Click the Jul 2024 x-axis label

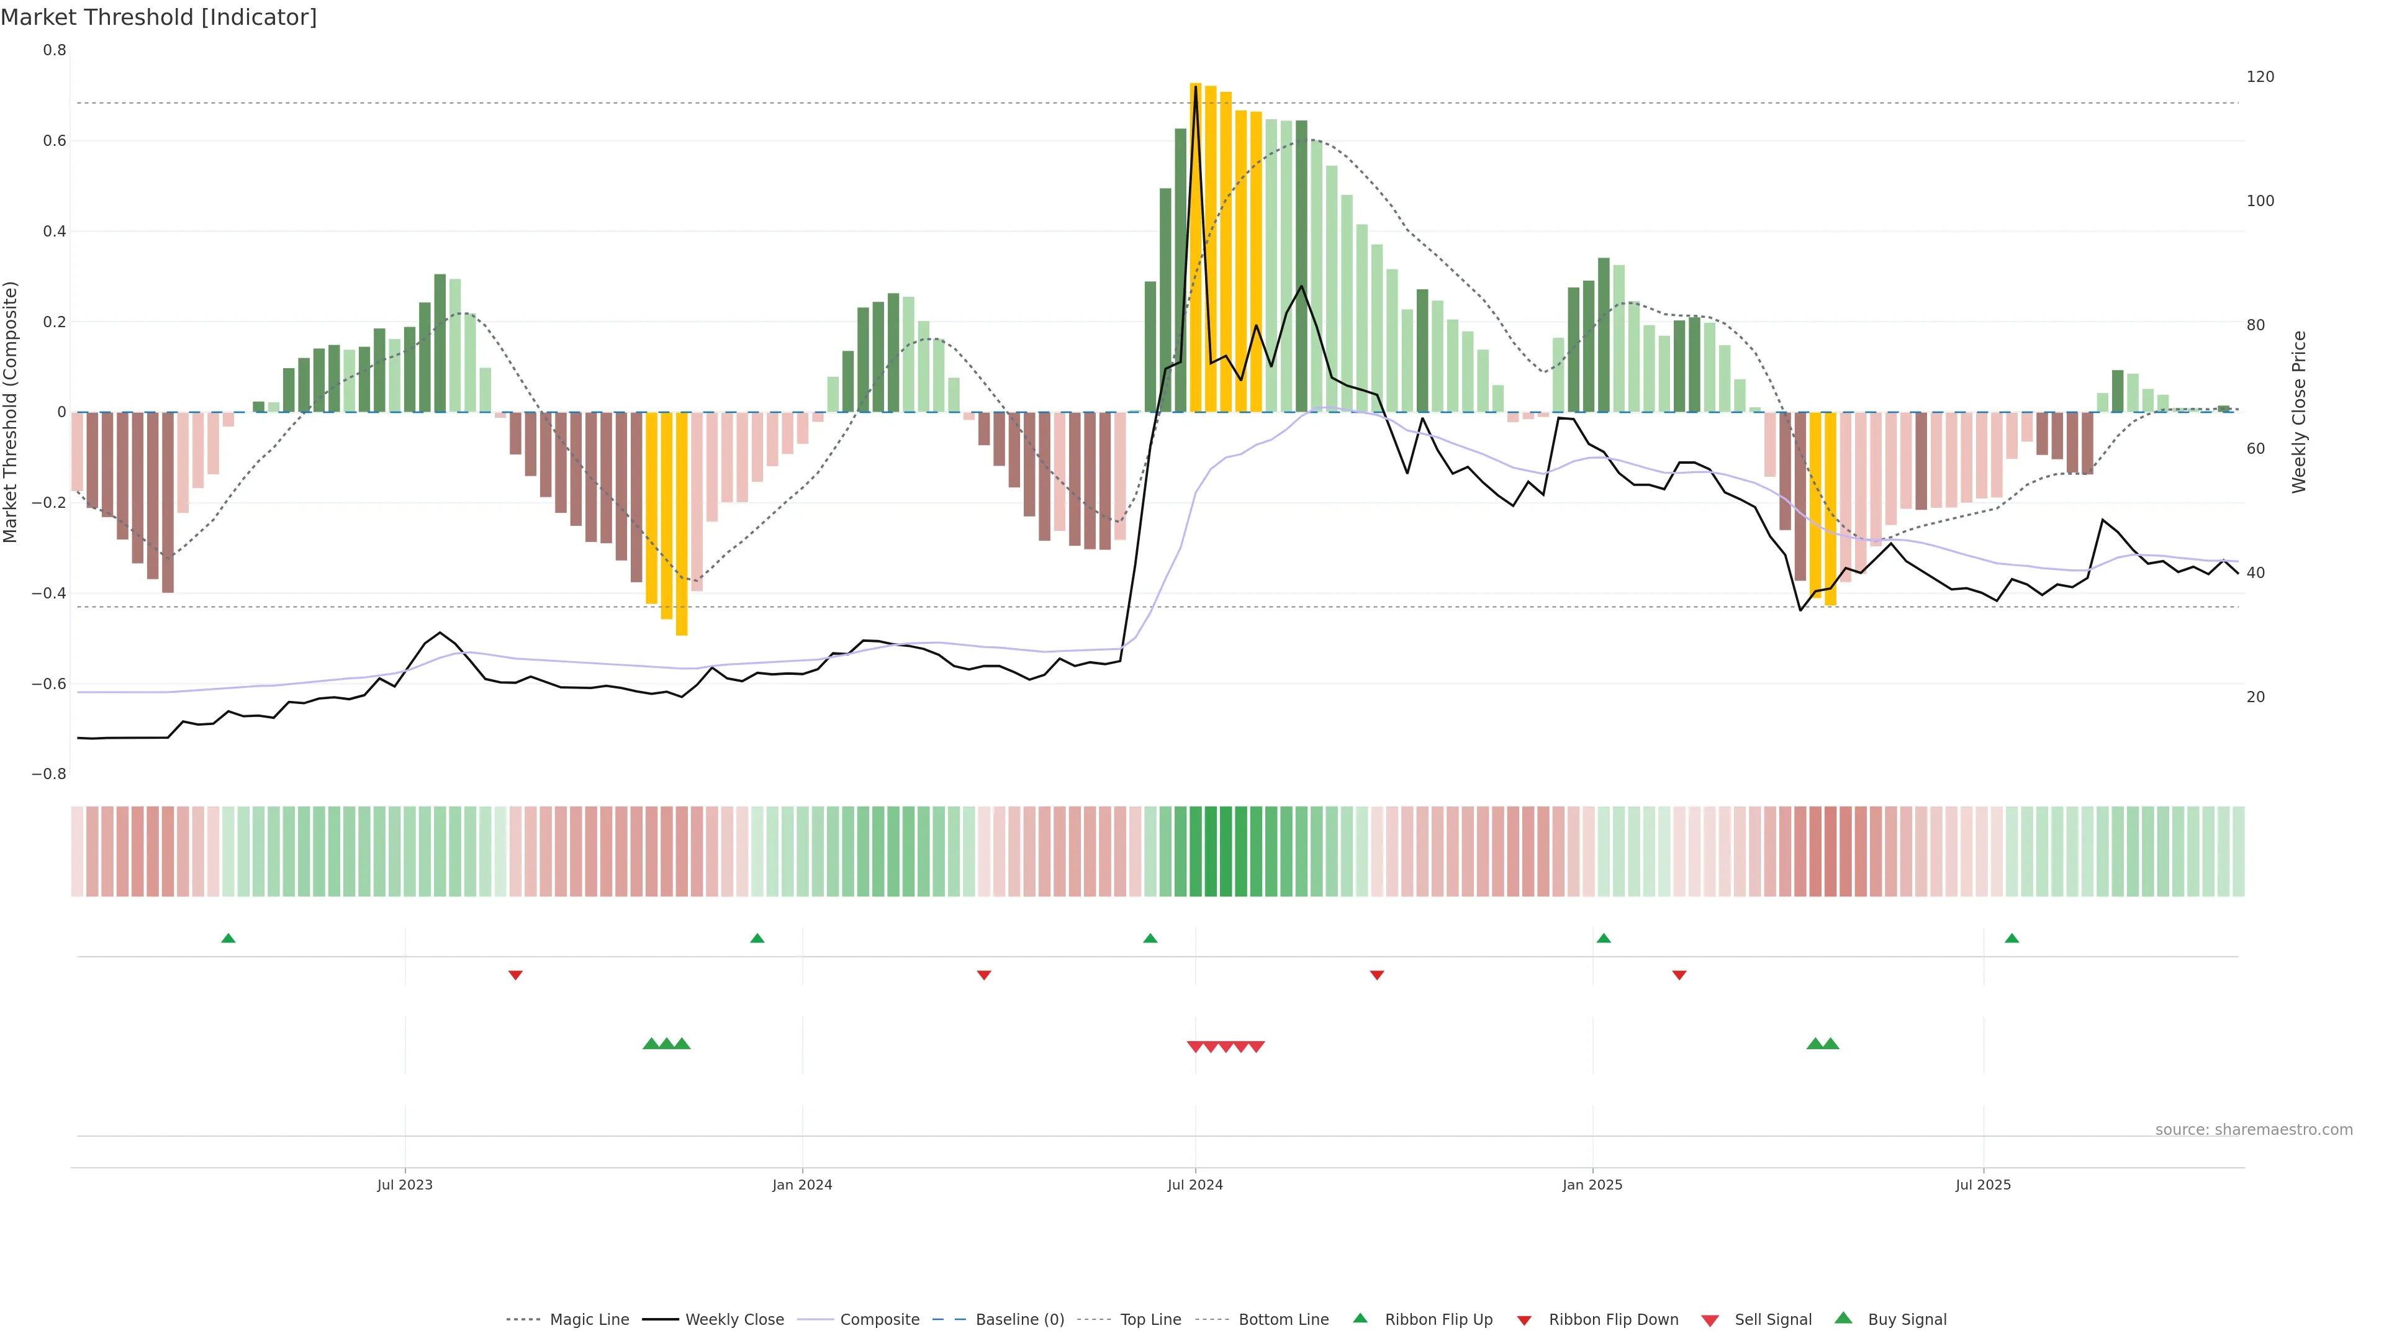pyautogui.click(x=1194, y=1185)
